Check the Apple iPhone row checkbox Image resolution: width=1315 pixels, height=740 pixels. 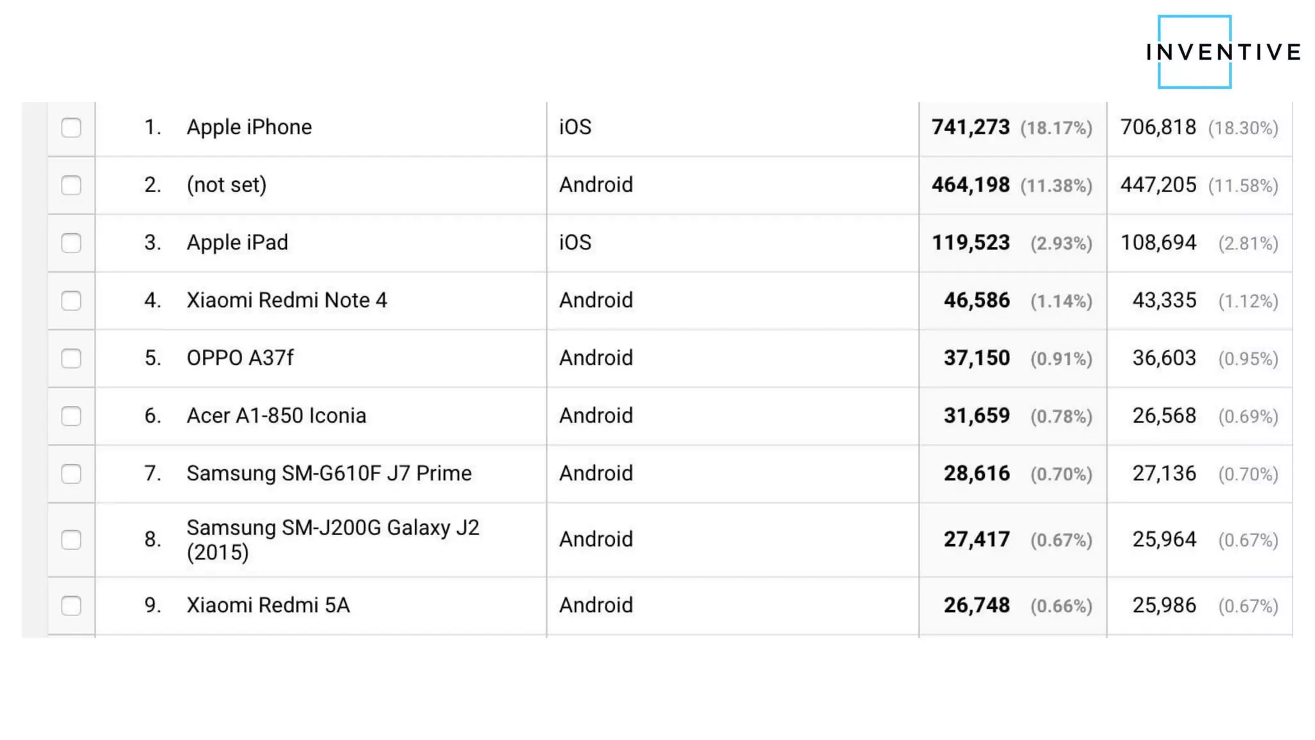pyautogui.click(x=71, y=128)
